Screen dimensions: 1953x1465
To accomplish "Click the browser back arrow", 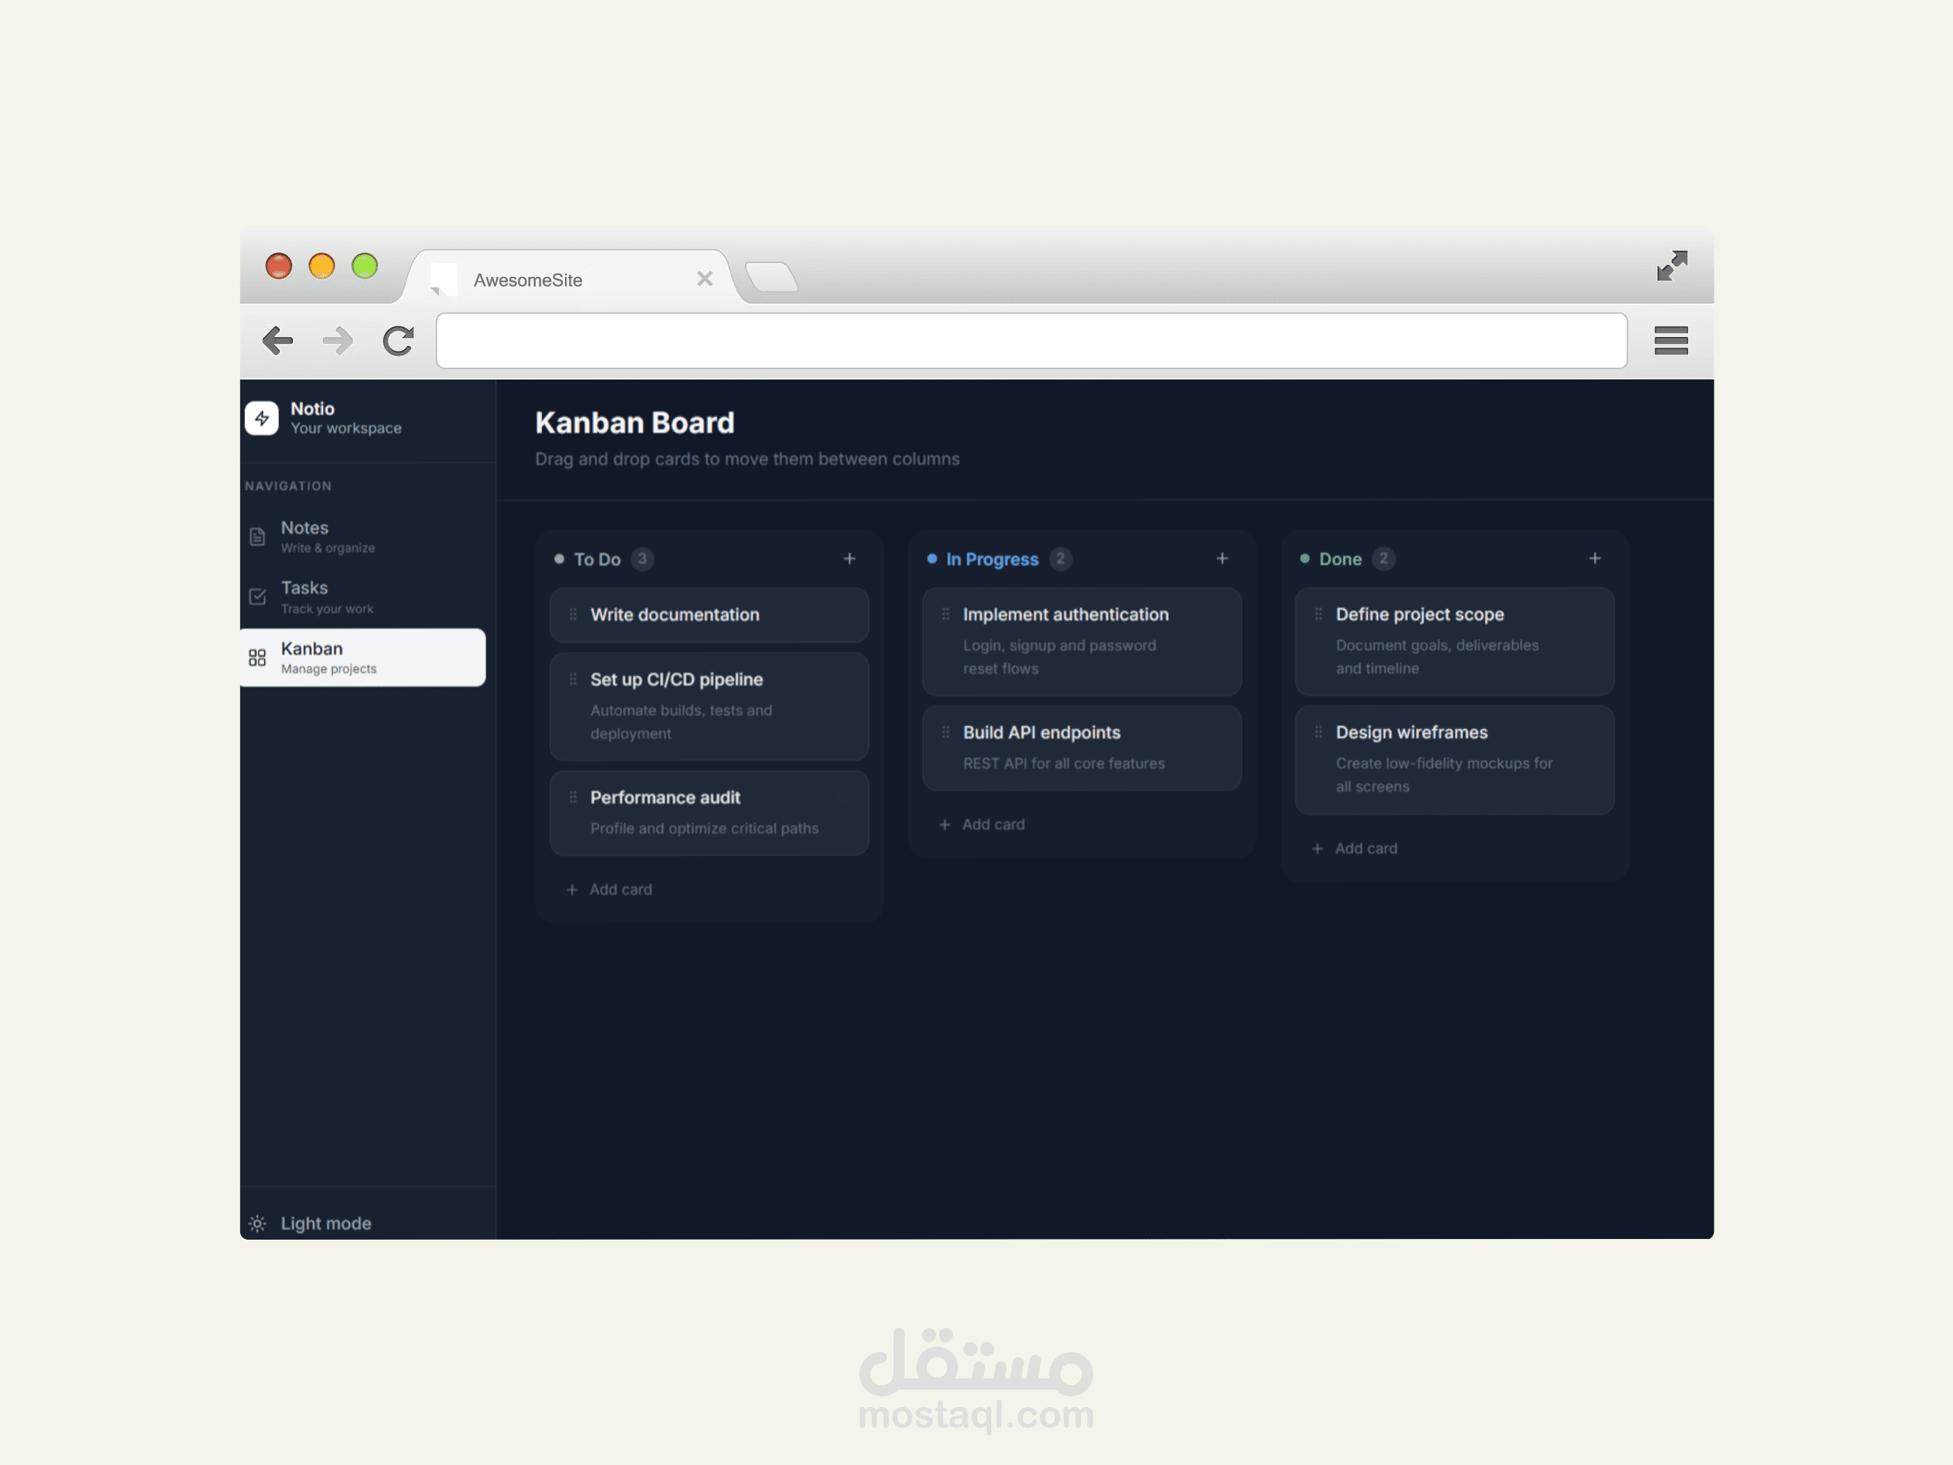I will click(277, 341).
